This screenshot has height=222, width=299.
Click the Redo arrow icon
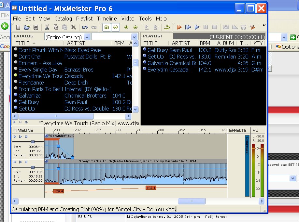coord(93,27)
